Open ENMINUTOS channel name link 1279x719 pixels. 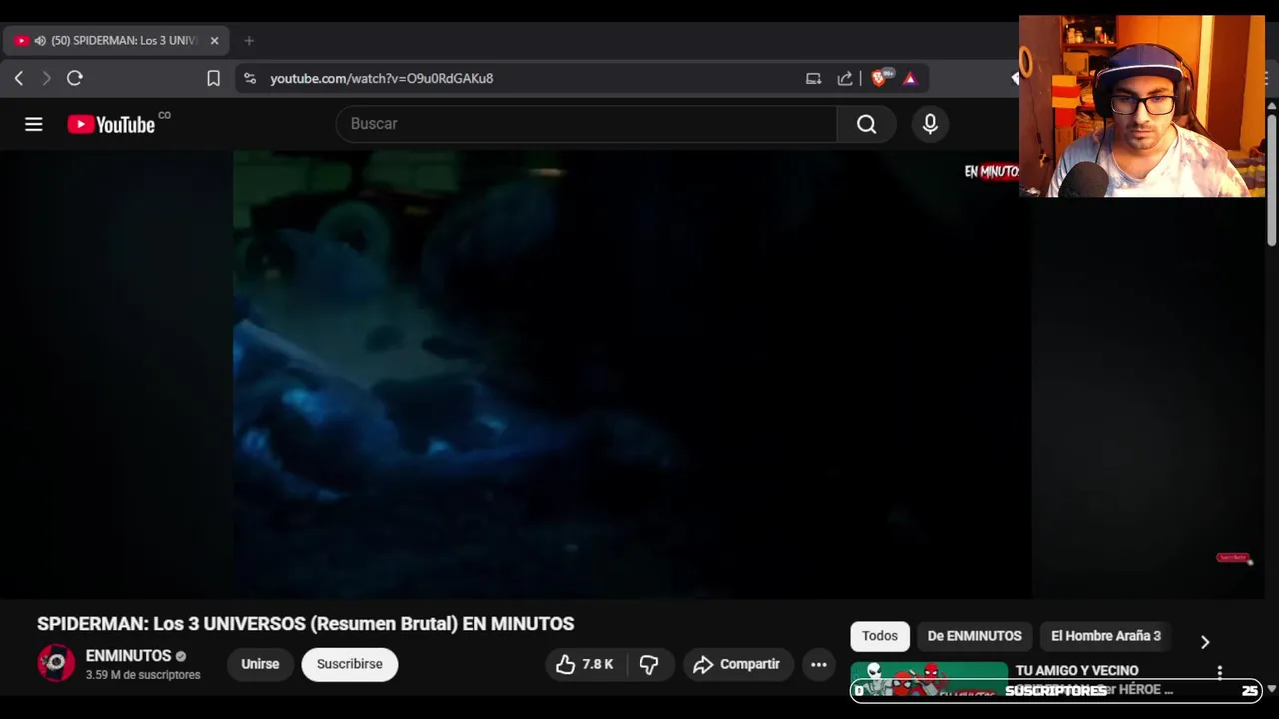[x=128, y=656]
